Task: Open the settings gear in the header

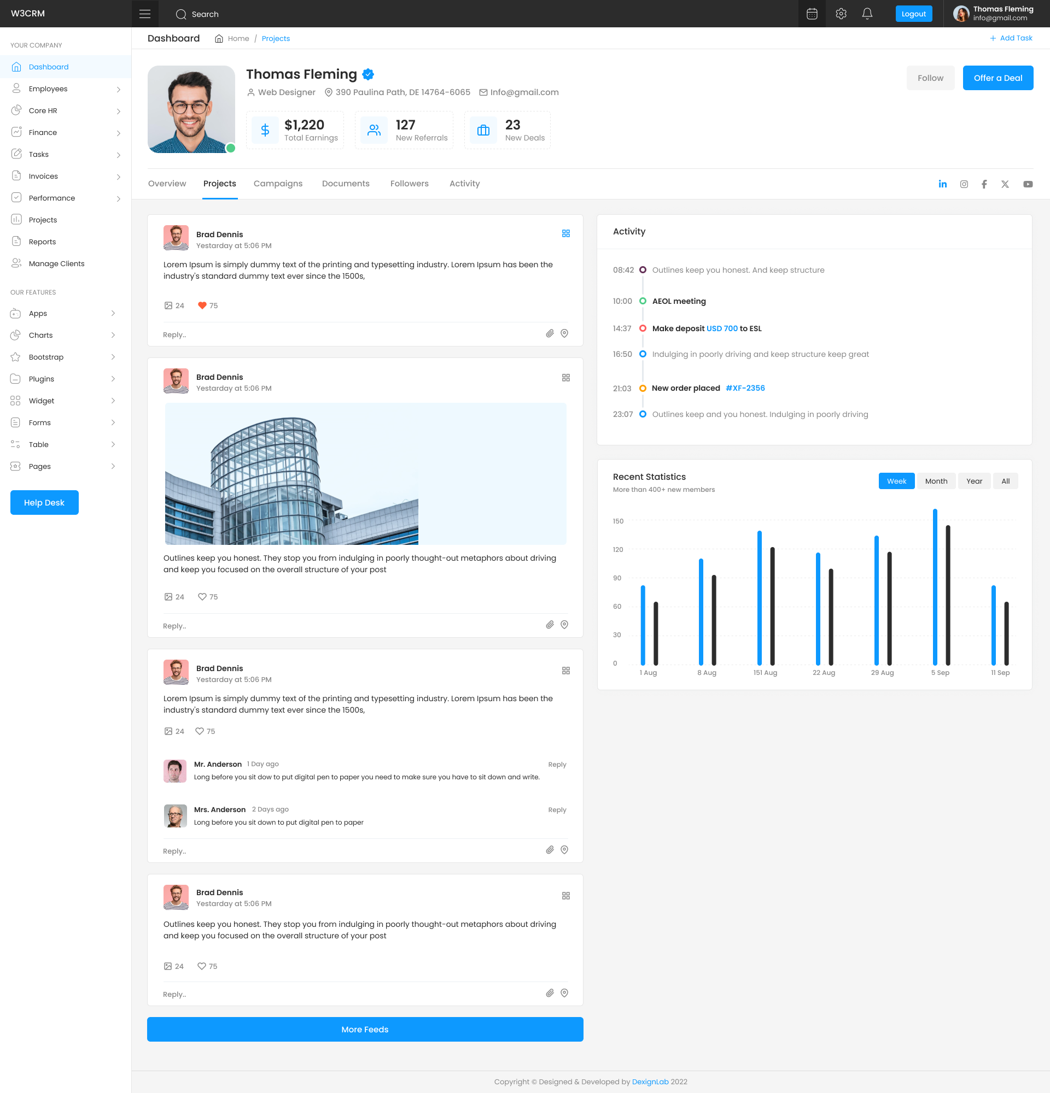Action: 841,13
